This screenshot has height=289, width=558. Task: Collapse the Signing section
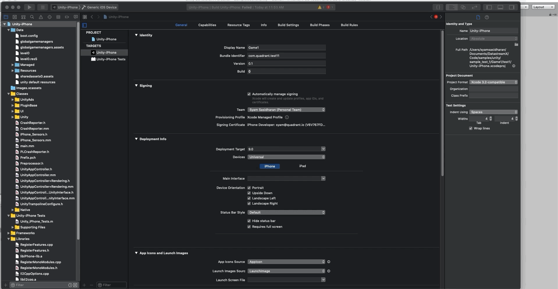click(136, 86)
